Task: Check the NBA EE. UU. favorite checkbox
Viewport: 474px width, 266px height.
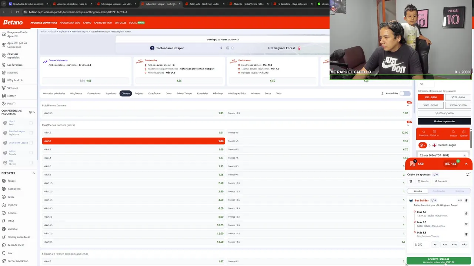Action: coord(31,163)
